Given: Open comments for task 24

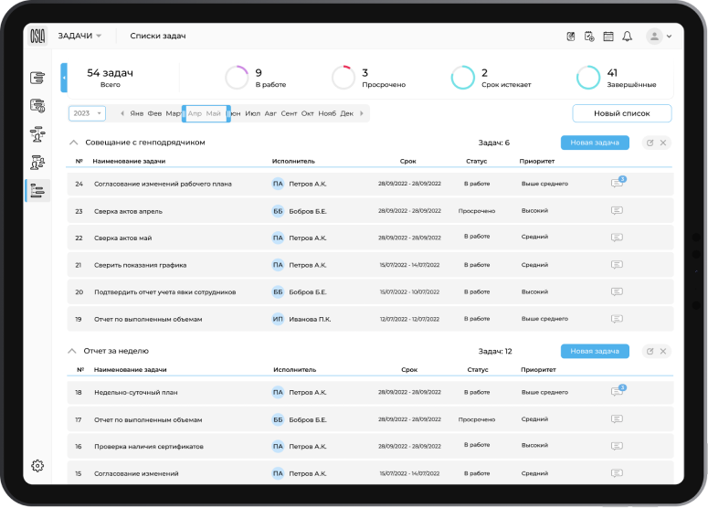Looking at the screenshot, I should [617, 184].
